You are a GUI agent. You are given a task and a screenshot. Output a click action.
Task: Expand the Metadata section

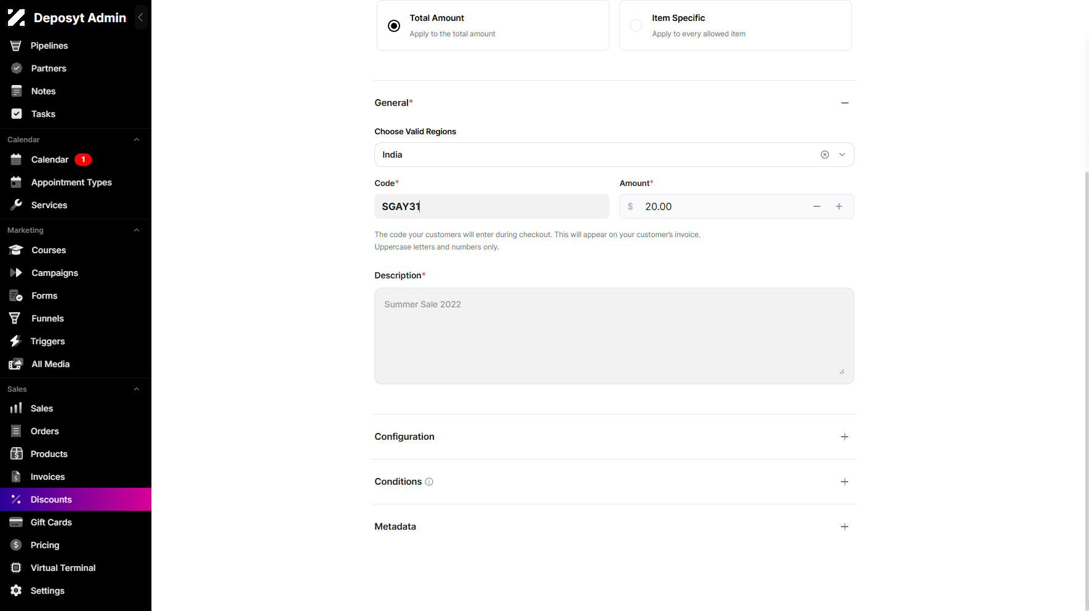tap(845, 527)
